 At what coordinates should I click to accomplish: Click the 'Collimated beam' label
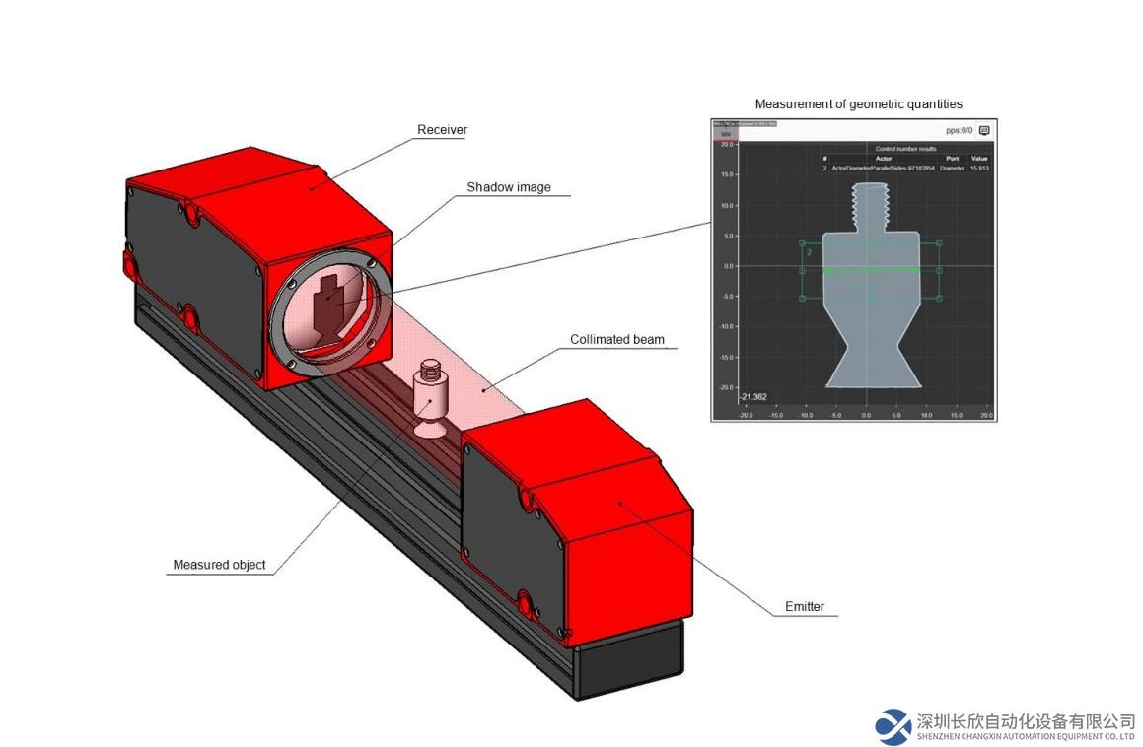point(617,339)
